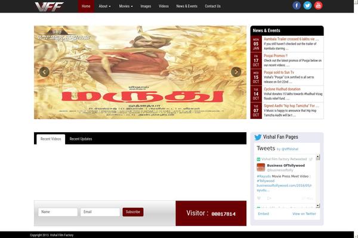Screen dimensions: 358x238
Task: Click the 07 OCT date badge
Action: click(256, 111)
